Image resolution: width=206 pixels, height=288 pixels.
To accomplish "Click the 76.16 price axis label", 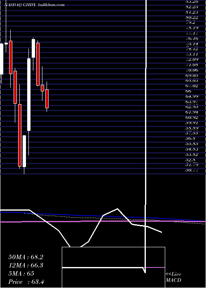I will point(192,38).
